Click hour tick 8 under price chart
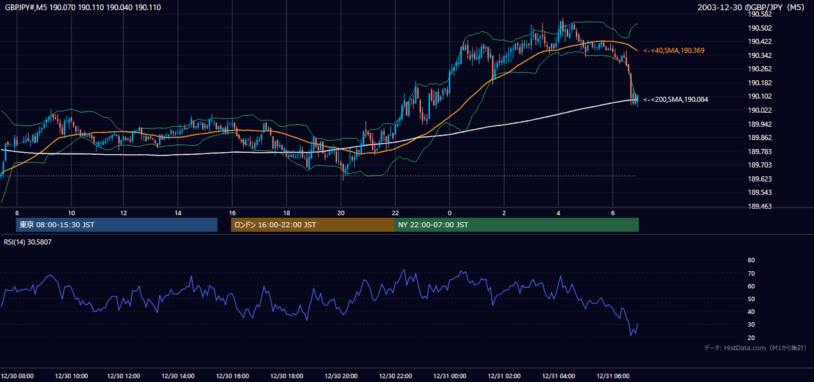The height and width of the screenshot is (382, 814). (x=17, y=213)
